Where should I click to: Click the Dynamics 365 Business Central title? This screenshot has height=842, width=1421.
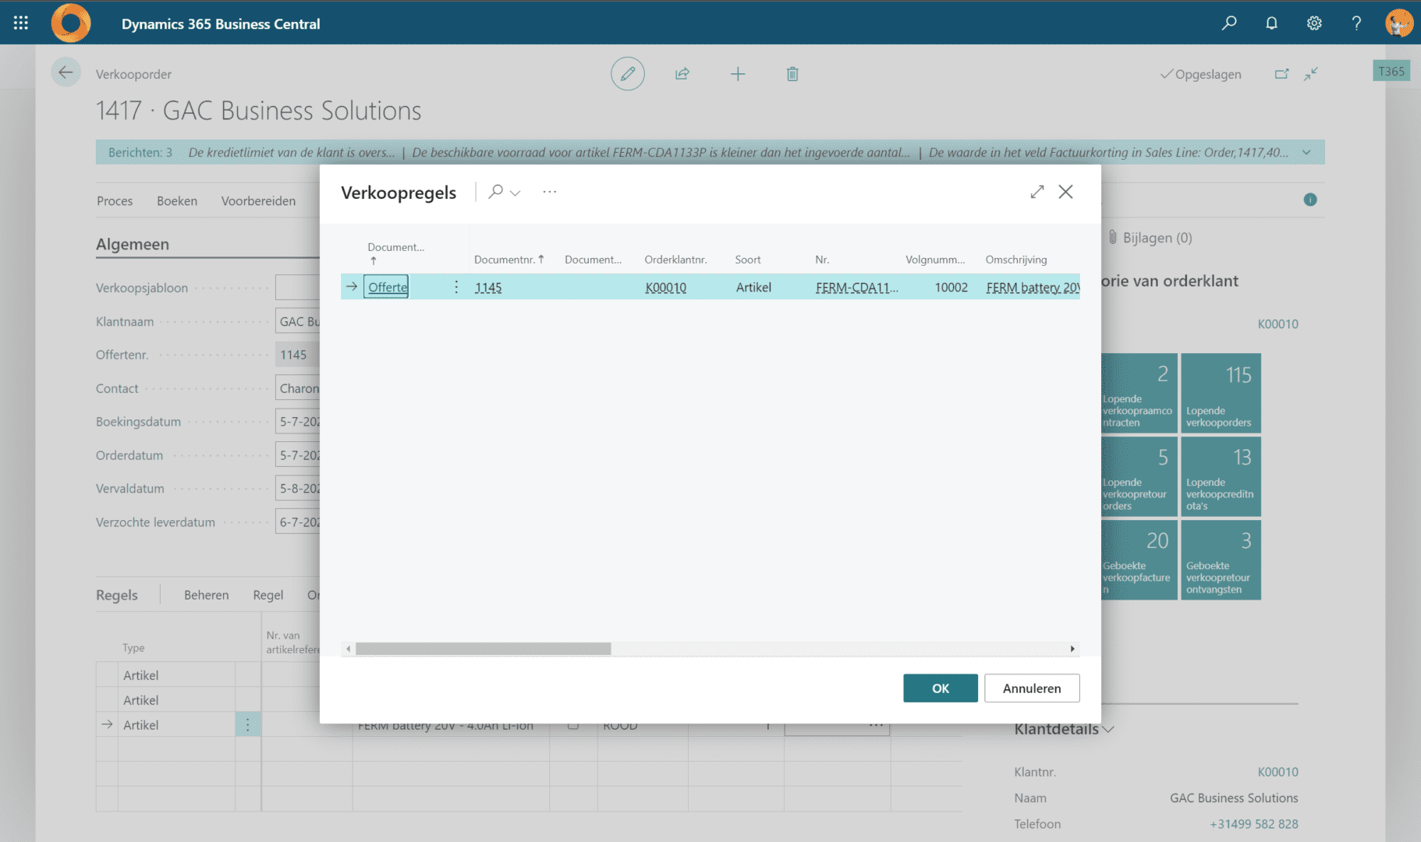pos(221,23)
